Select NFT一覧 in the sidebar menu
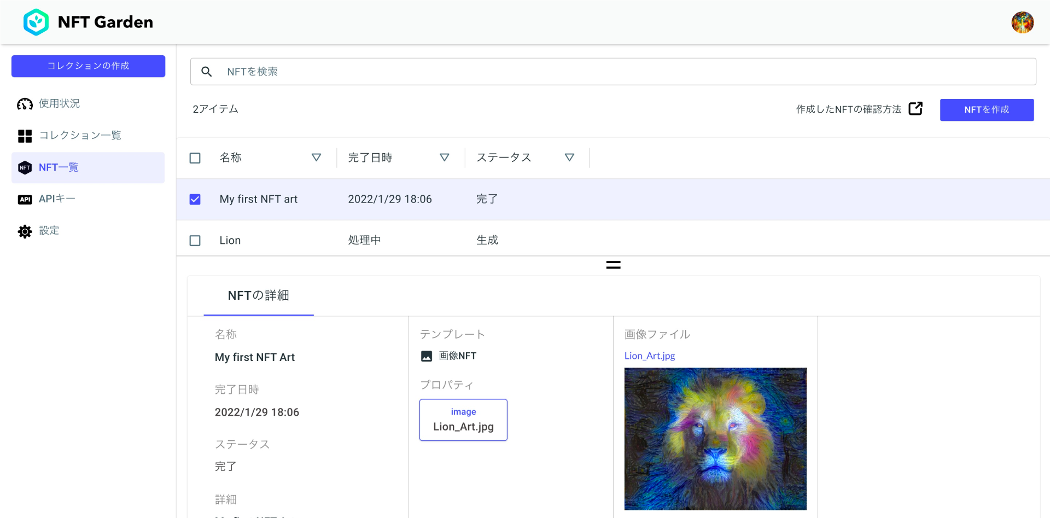 click(x=59, y=167)
